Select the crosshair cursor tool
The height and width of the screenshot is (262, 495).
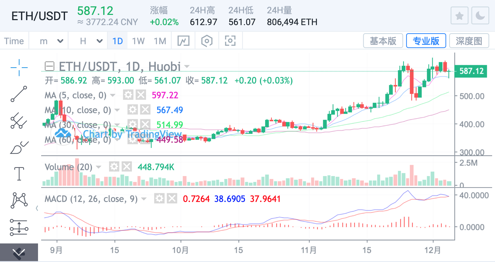(x=19, y=67)
